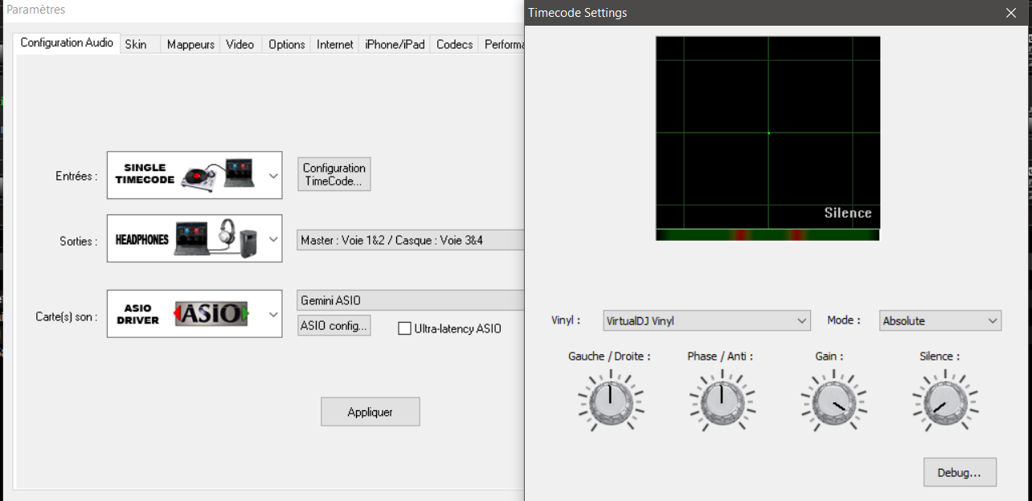Click the Appliquer button
This screenshot has height=501, width=1032.
371,412
